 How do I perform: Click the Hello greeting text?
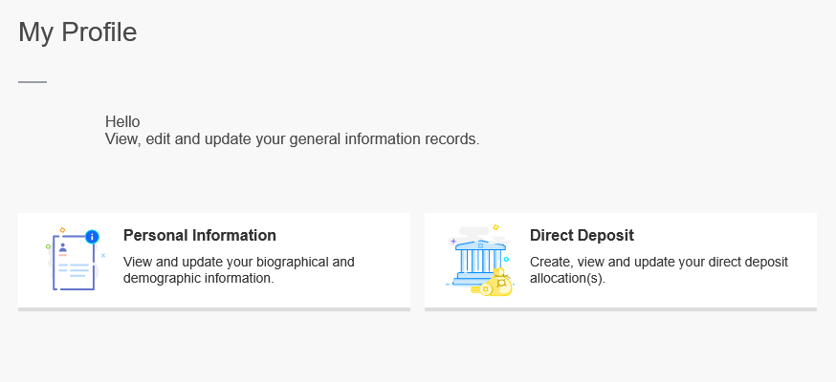122,122
